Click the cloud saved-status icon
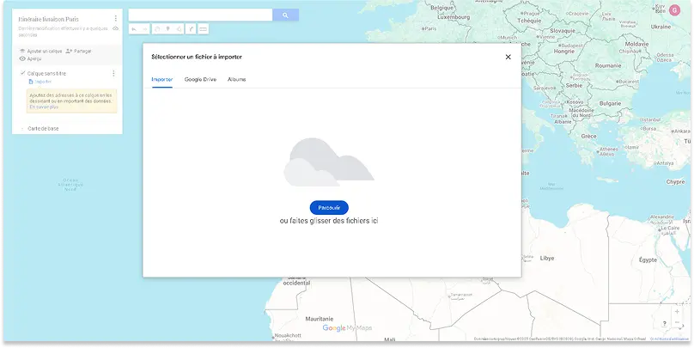The width and height of the screenshot is (694, 348). (x=115, y=28)
